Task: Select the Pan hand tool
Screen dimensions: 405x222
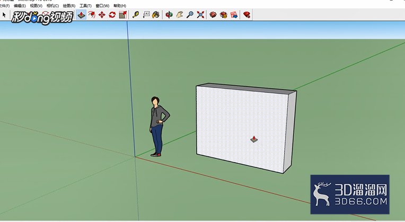Action: point(180,15)
